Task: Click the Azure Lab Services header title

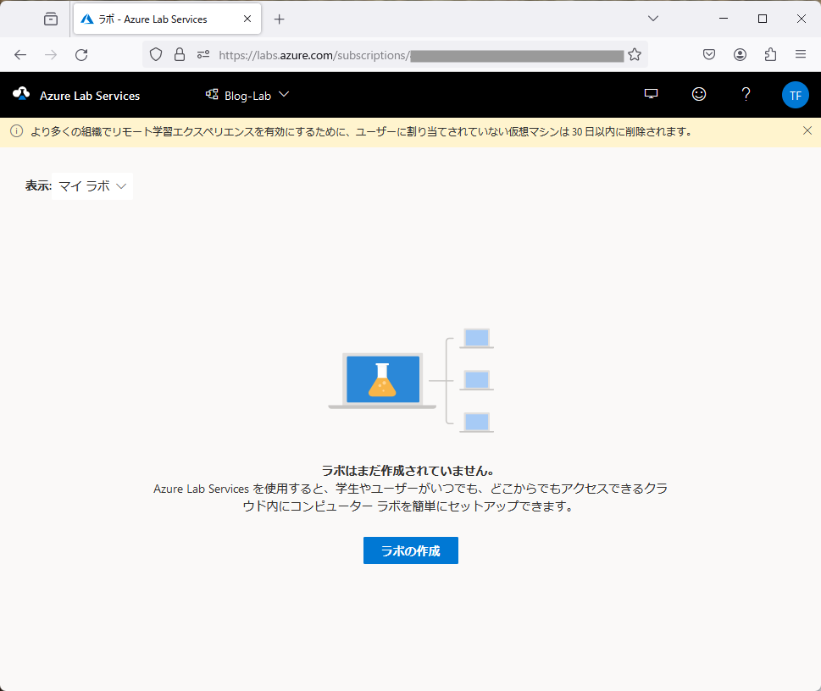Action: 90,96
